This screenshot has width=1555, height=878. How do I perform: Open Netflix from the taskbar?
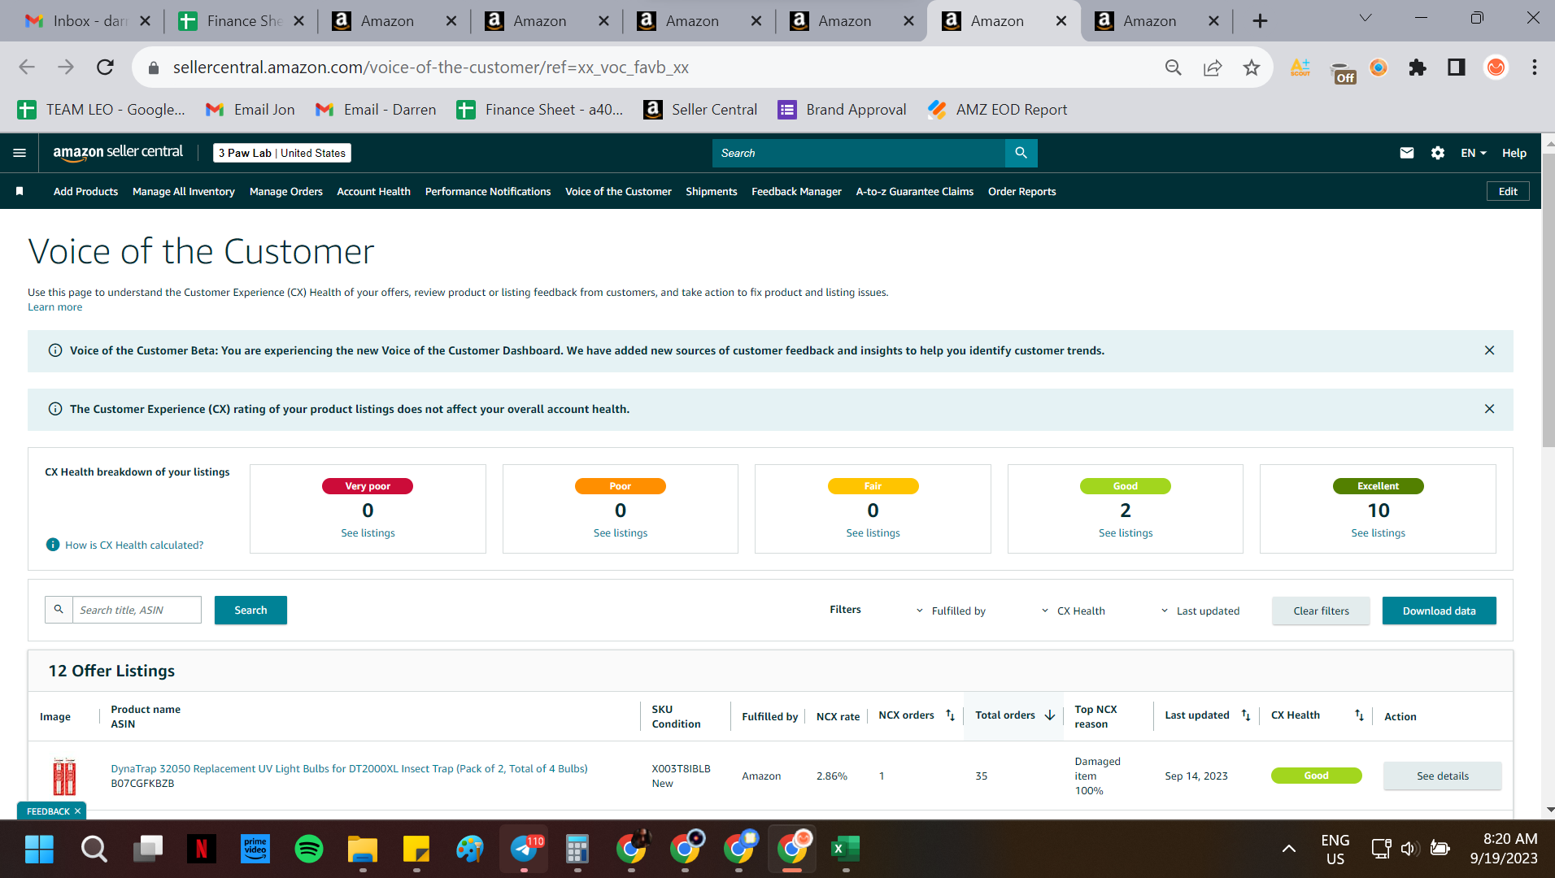[201, 849]
